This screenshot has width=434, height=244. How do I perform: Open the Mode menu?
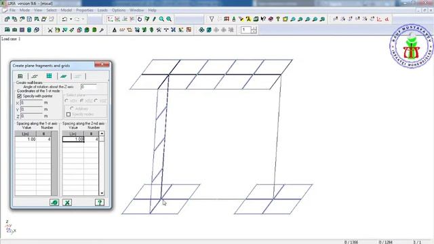pos(24,10)
